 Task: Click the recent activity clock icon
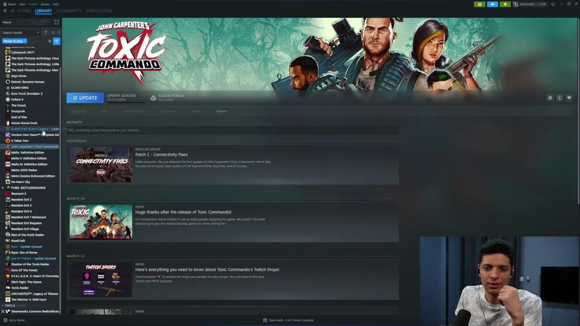tap(53, 33)
